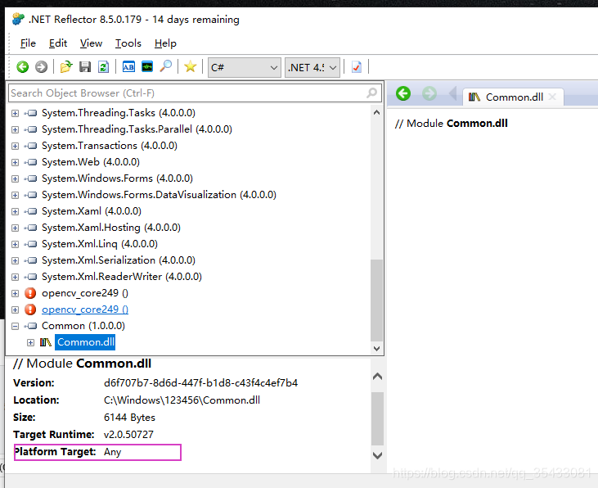
Task: Open the C# language dropdown
Action: pyautogui.click(x=244, y=68)
